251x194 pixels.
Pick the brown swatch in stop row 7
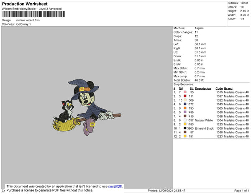point(185,116)
